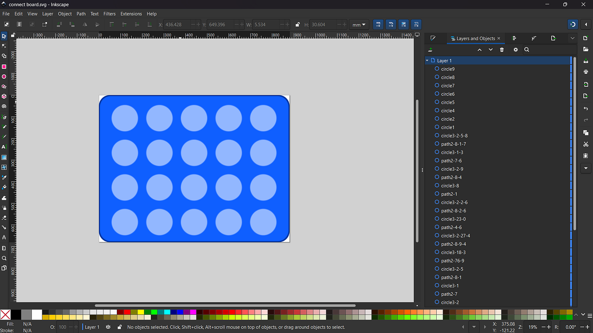The height and width of the screenshot is (333, 593).
Task: Open the File menu
Action: point(6,14)
